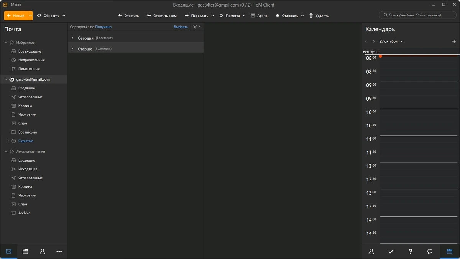
Task: Click the Весь день all-day row
Action: click(410, 52)
